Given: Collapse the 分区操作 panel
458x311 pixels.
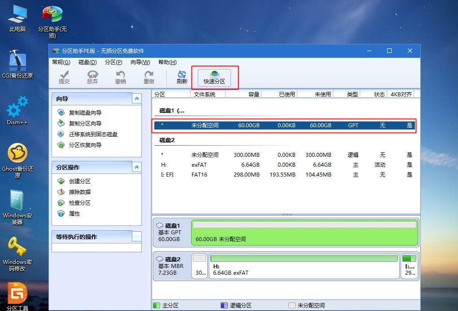Looking at the screenshot, I should [x=137, y=167].
